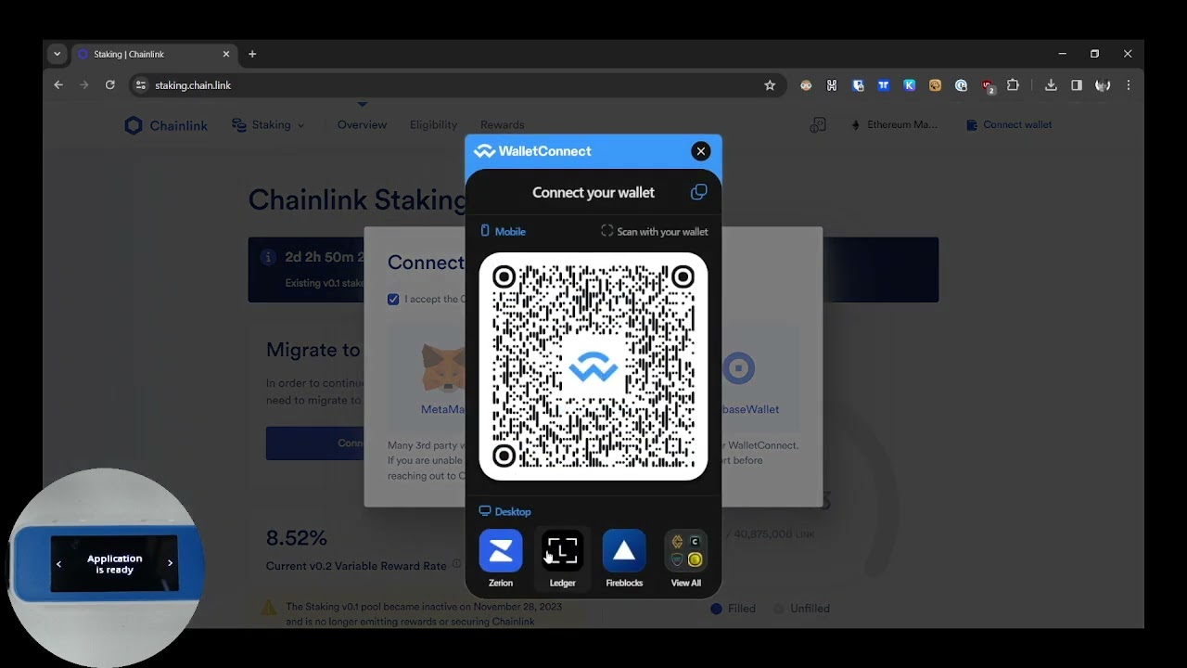Click the Chainlink logo
Image resolution: width=1187 pixels, height=668 pixels.
166,124
